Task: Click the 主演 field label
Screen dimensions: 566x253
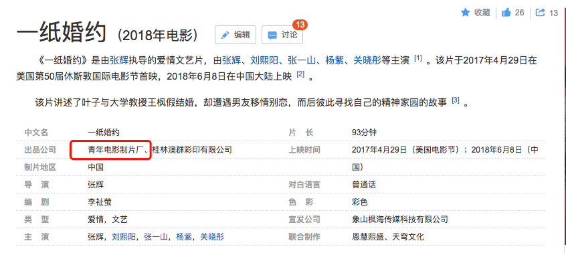Action: 36,237
